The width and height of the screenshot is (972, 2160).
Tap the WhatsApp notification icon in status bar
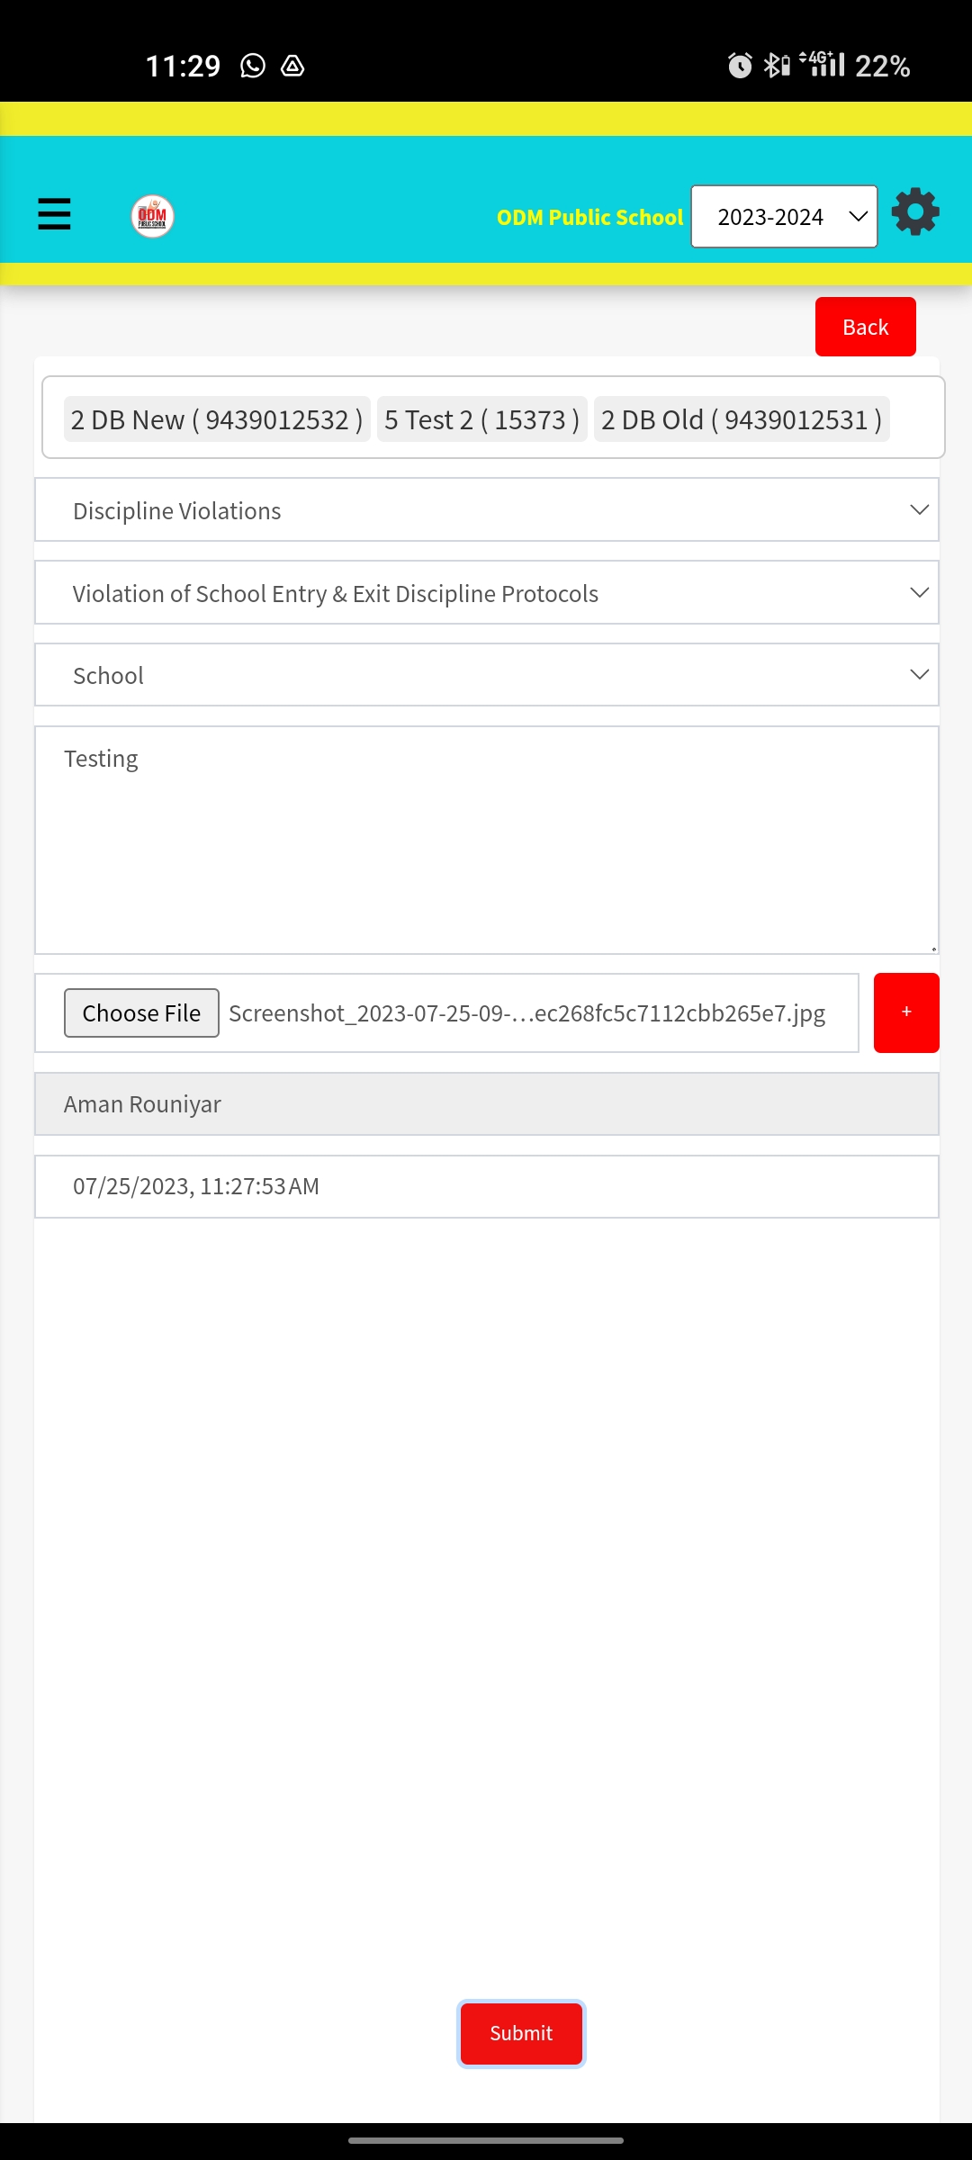pyautogui.click(x=253, y=66)
